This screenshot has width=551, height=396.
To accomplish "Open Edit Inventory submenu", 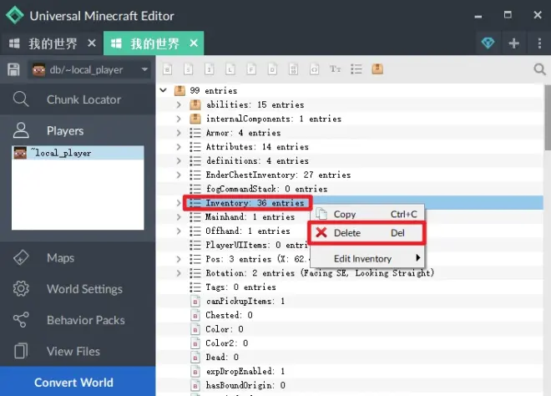I will pyautogui.click(x=367, y=258).
